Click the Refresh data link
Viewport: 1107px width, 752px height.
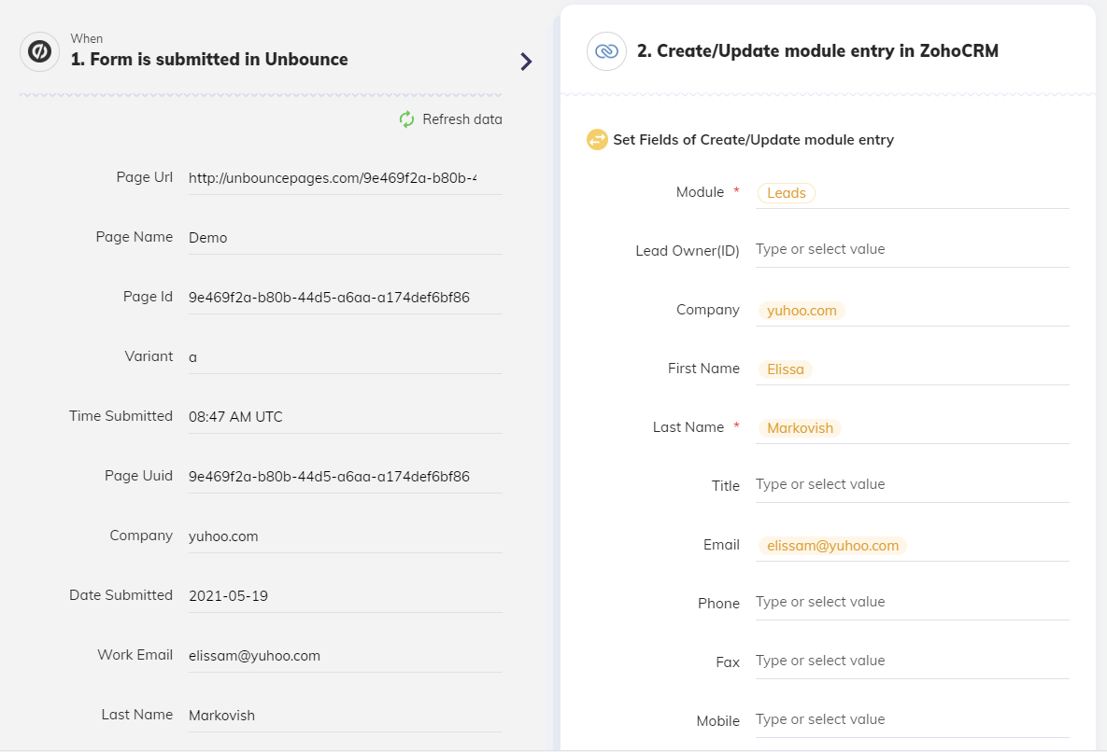point(461,119)
